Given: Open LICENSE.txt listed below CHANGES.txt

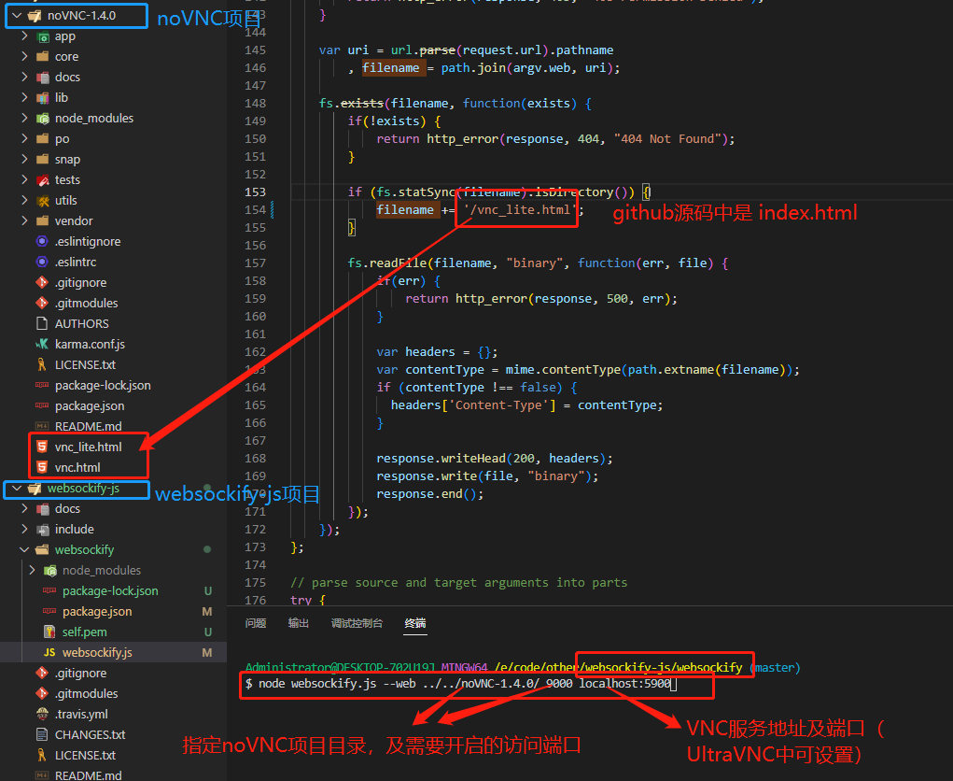Looking at the screenshot, I should [85, 756].
